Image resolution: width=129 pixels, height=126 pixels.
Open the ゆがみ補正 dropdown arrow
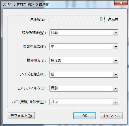(x=116, y=33)
